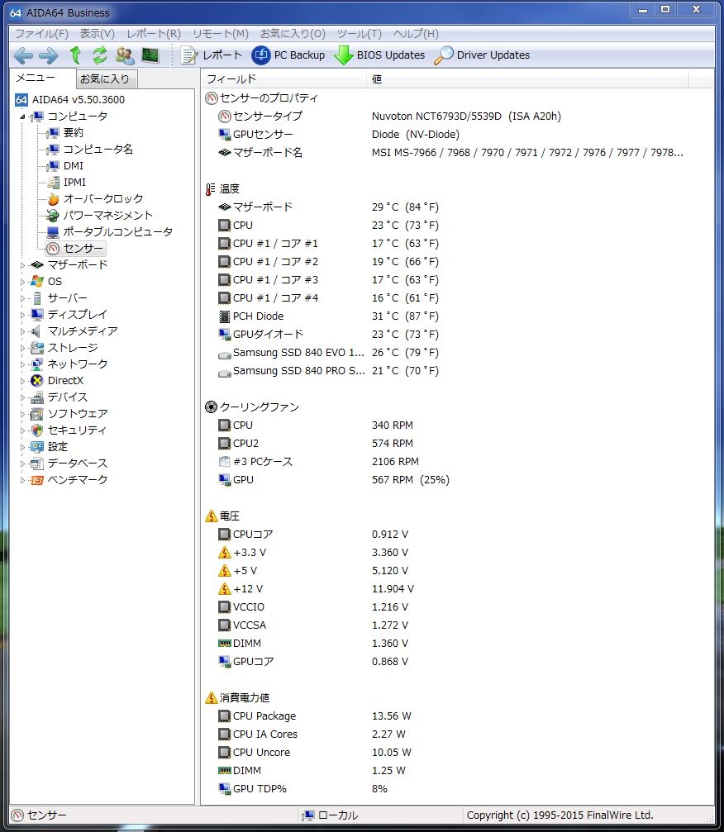Expand the デバイス tree node

pos(22,397)
